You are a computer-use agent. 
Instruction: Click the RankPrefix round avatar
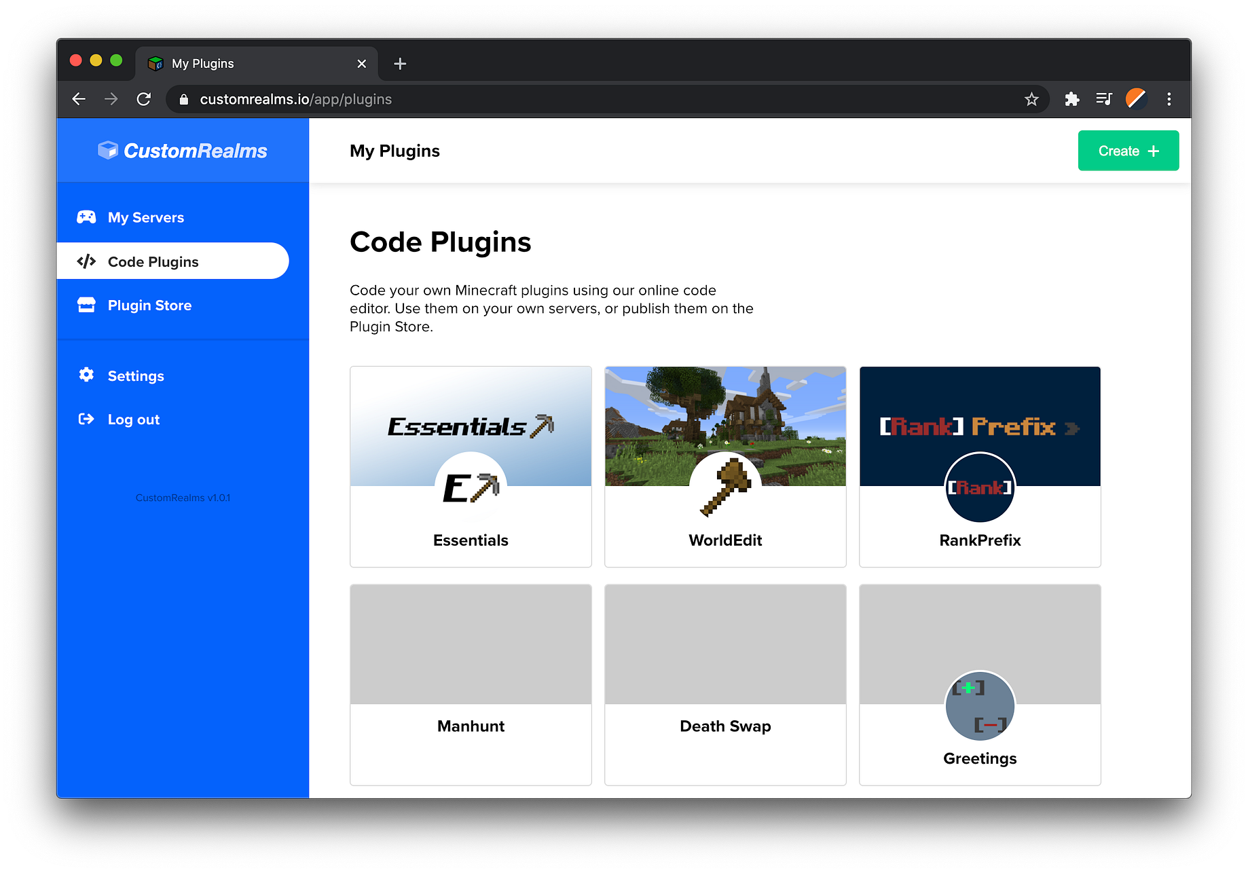980,487
